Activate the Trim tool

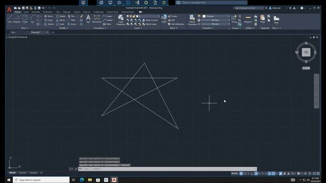[x=71, y=16]
